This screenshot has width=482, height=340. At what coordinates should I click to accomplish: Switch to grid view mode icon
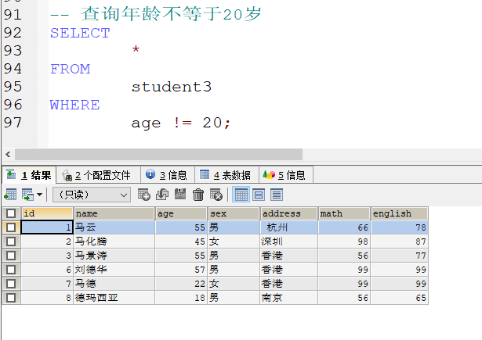pyautogui.click(x=241, y=195)
